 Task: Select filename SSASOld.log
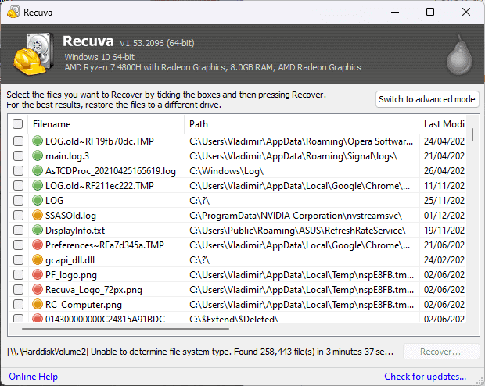tap(70, 216)
